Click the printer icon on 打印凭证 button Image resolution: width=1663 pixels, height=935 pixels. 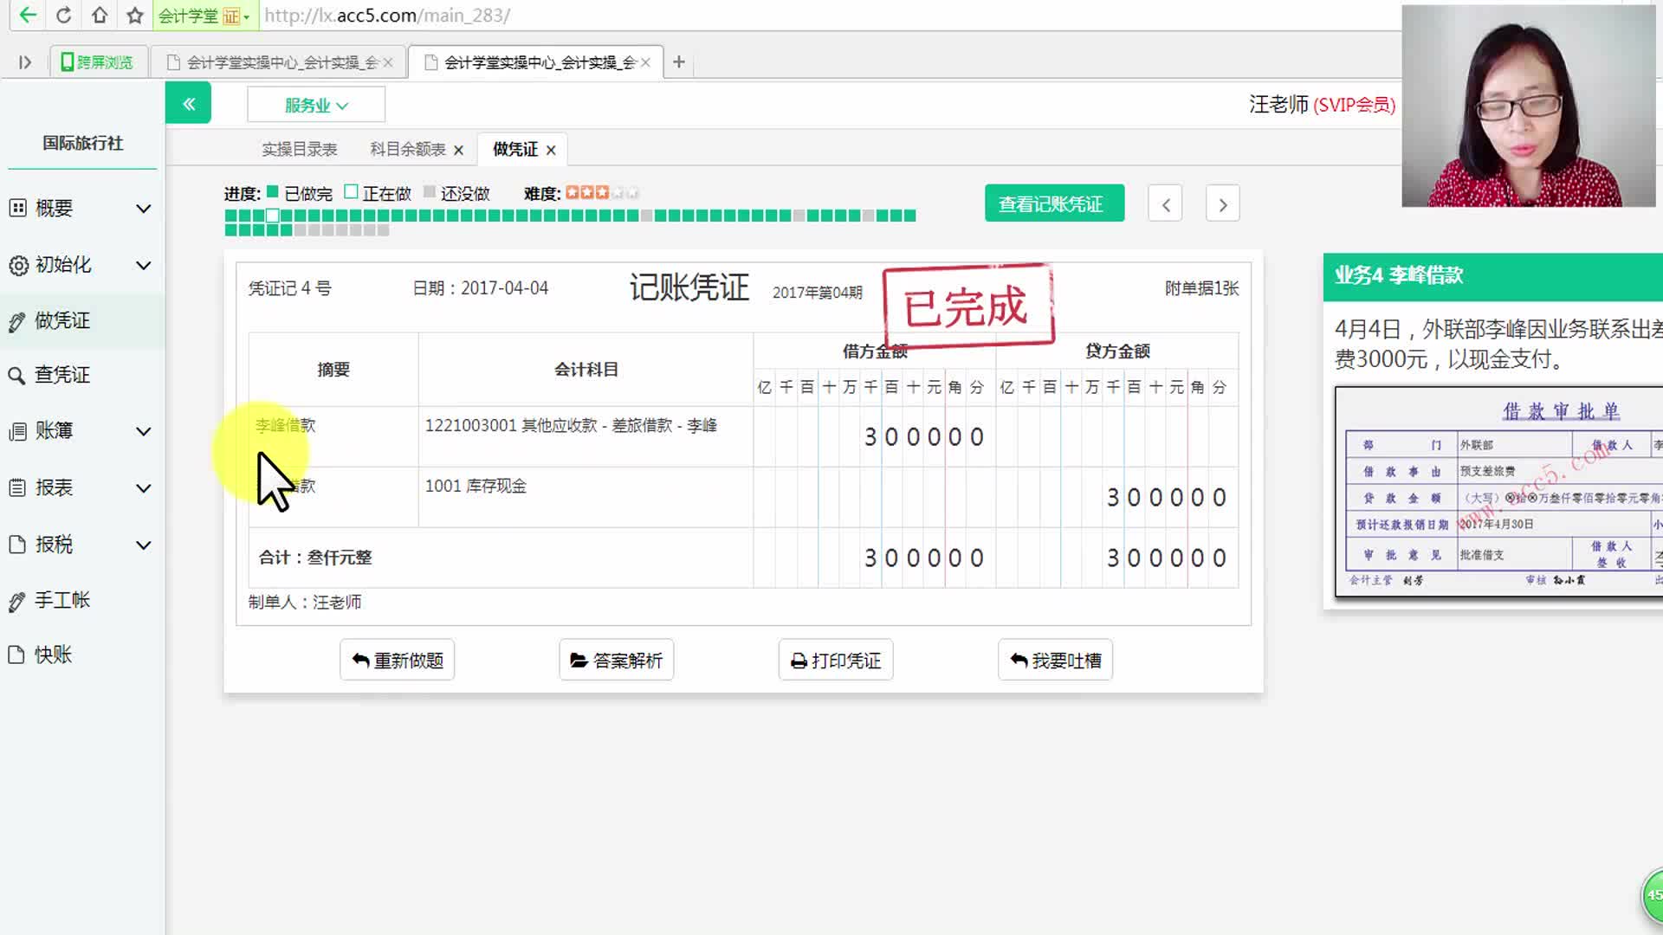pyautogui.click(x=798, y=660)
